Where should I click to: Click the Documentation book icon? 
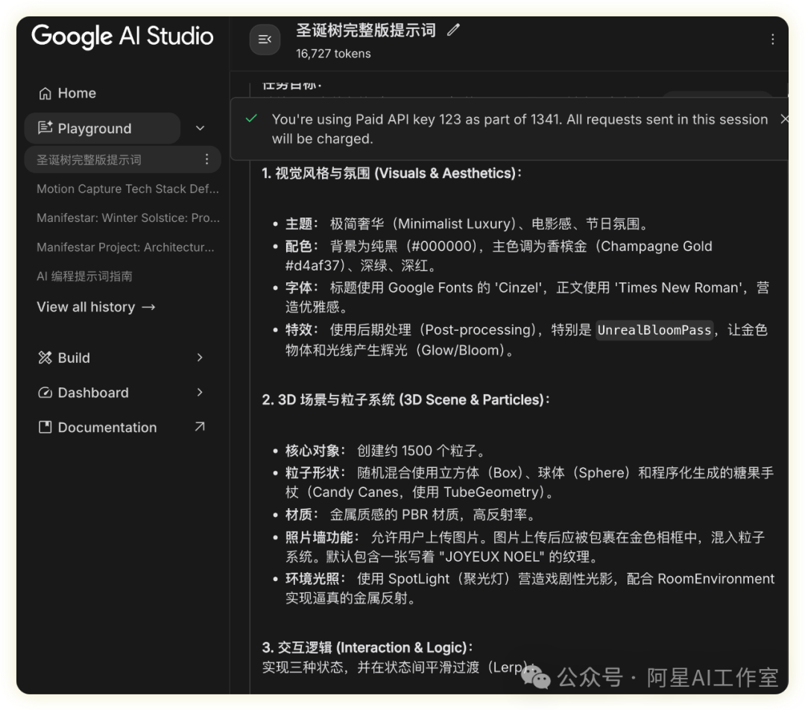click(45, 428)
